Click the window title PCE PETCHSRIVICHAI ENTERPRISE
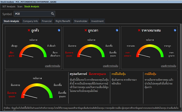 coord(28,2)
